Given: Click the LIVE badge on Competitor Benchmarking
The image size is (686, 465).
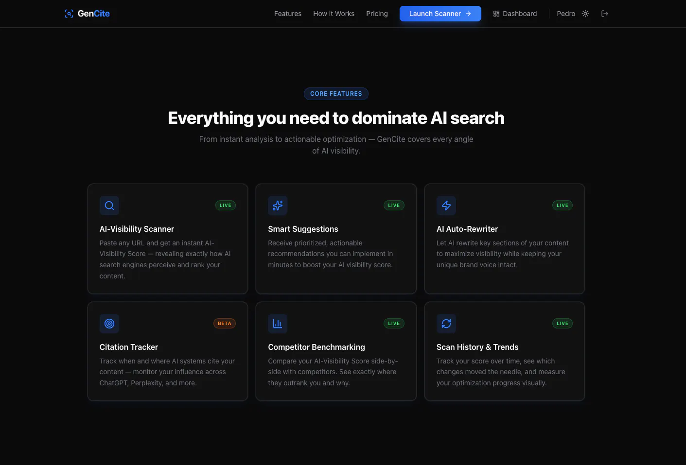Looking at the screenshot, I should click(394, 324).
